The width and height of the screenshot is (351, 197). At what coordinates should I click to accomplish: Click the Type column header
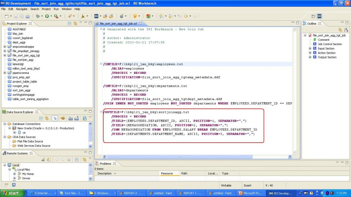pyautogui.click(x=230, y=174)
